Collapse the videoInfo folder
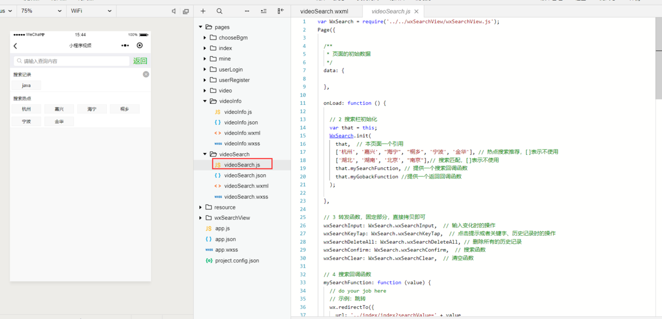Image resolution: width=662 pixels, height=319 pixels. [x=205, y=101]
